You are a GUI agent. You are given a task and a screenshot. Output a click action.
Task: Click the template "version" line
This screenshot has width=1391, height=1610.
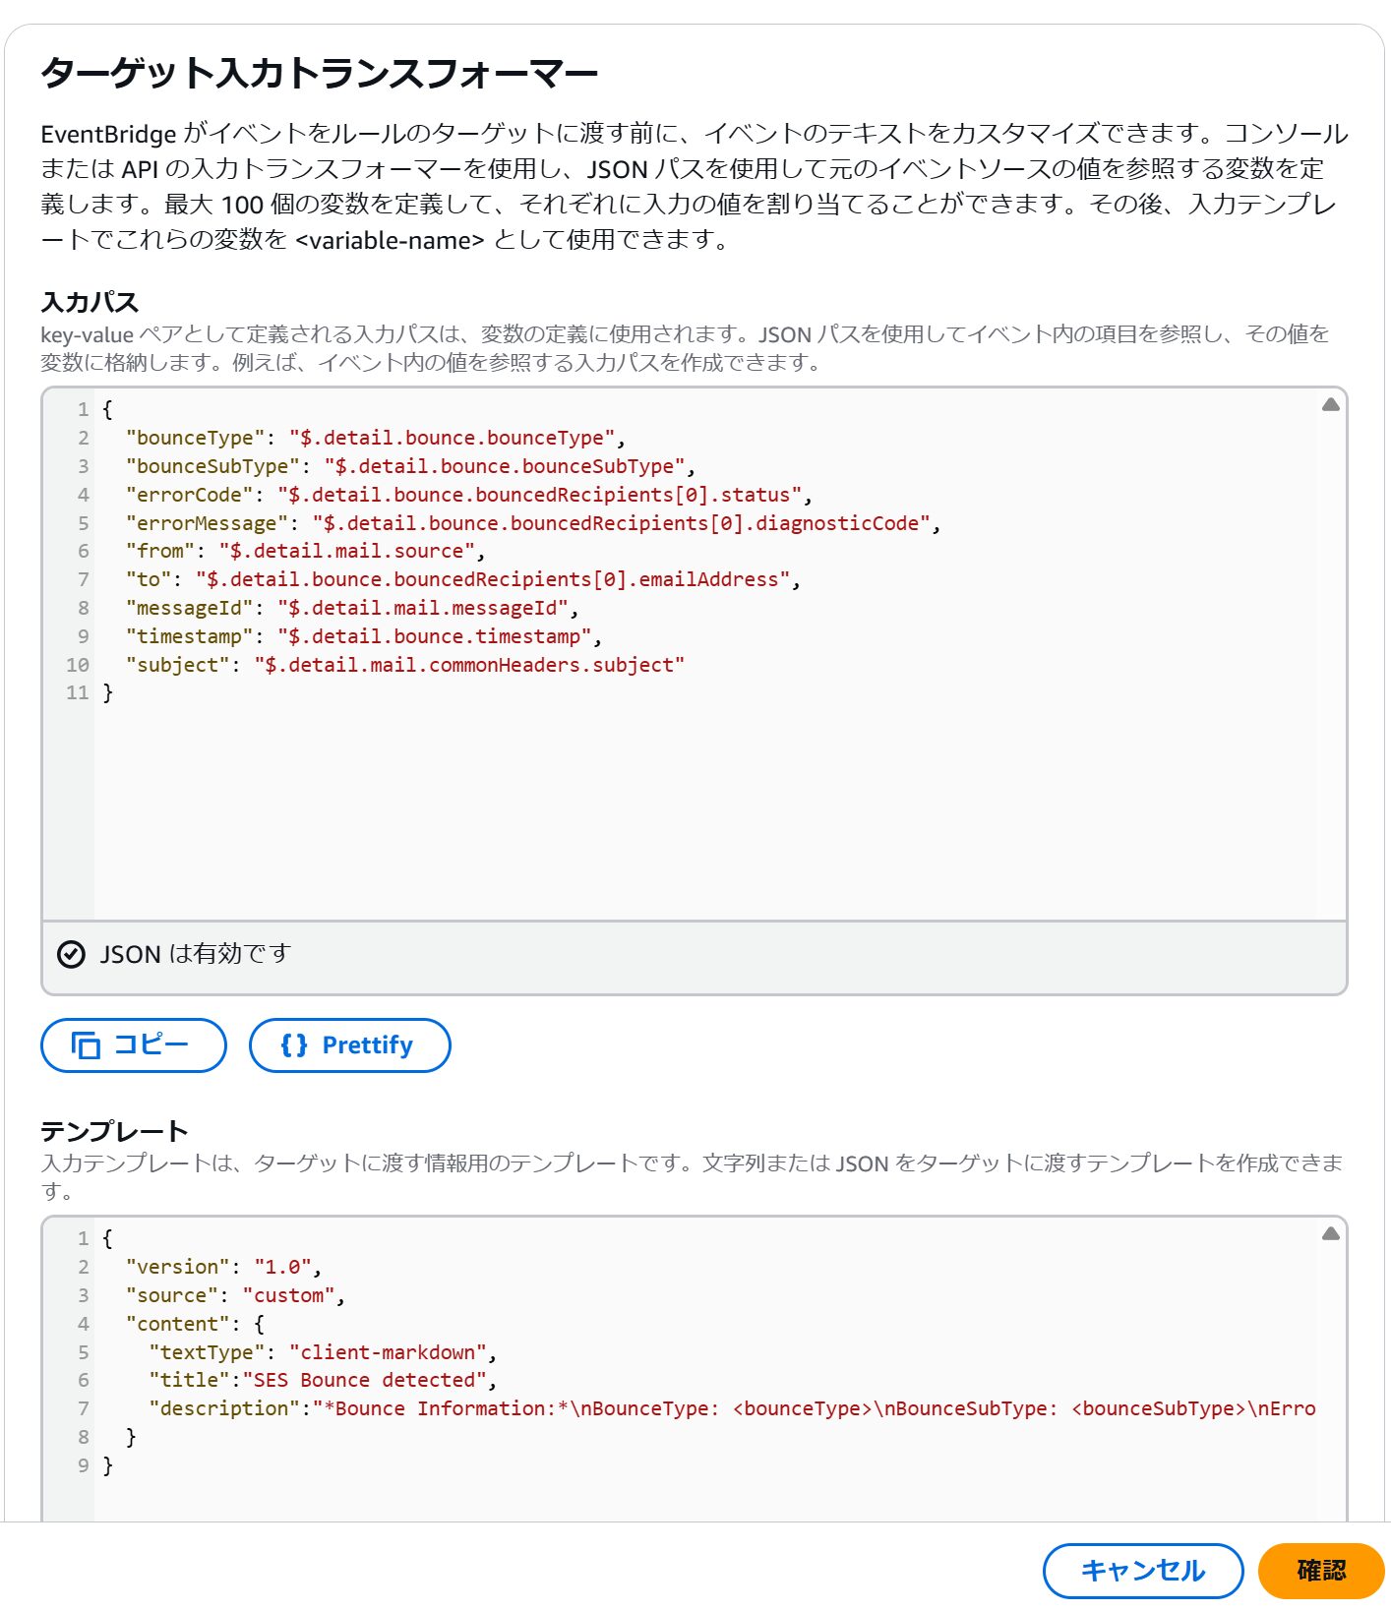coord(222,1267)
